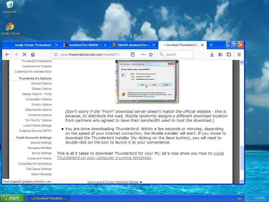Open Composition Options sidebar link
Screen dimensions: 269x202
(x=39, y=99)
